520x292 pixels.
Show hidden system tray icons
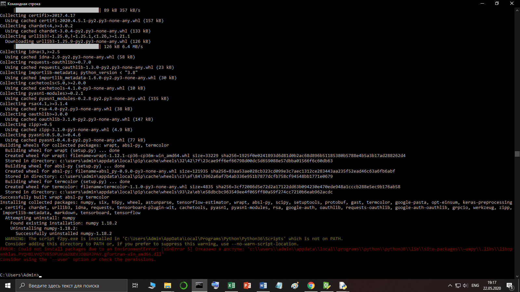pos(450,286)
